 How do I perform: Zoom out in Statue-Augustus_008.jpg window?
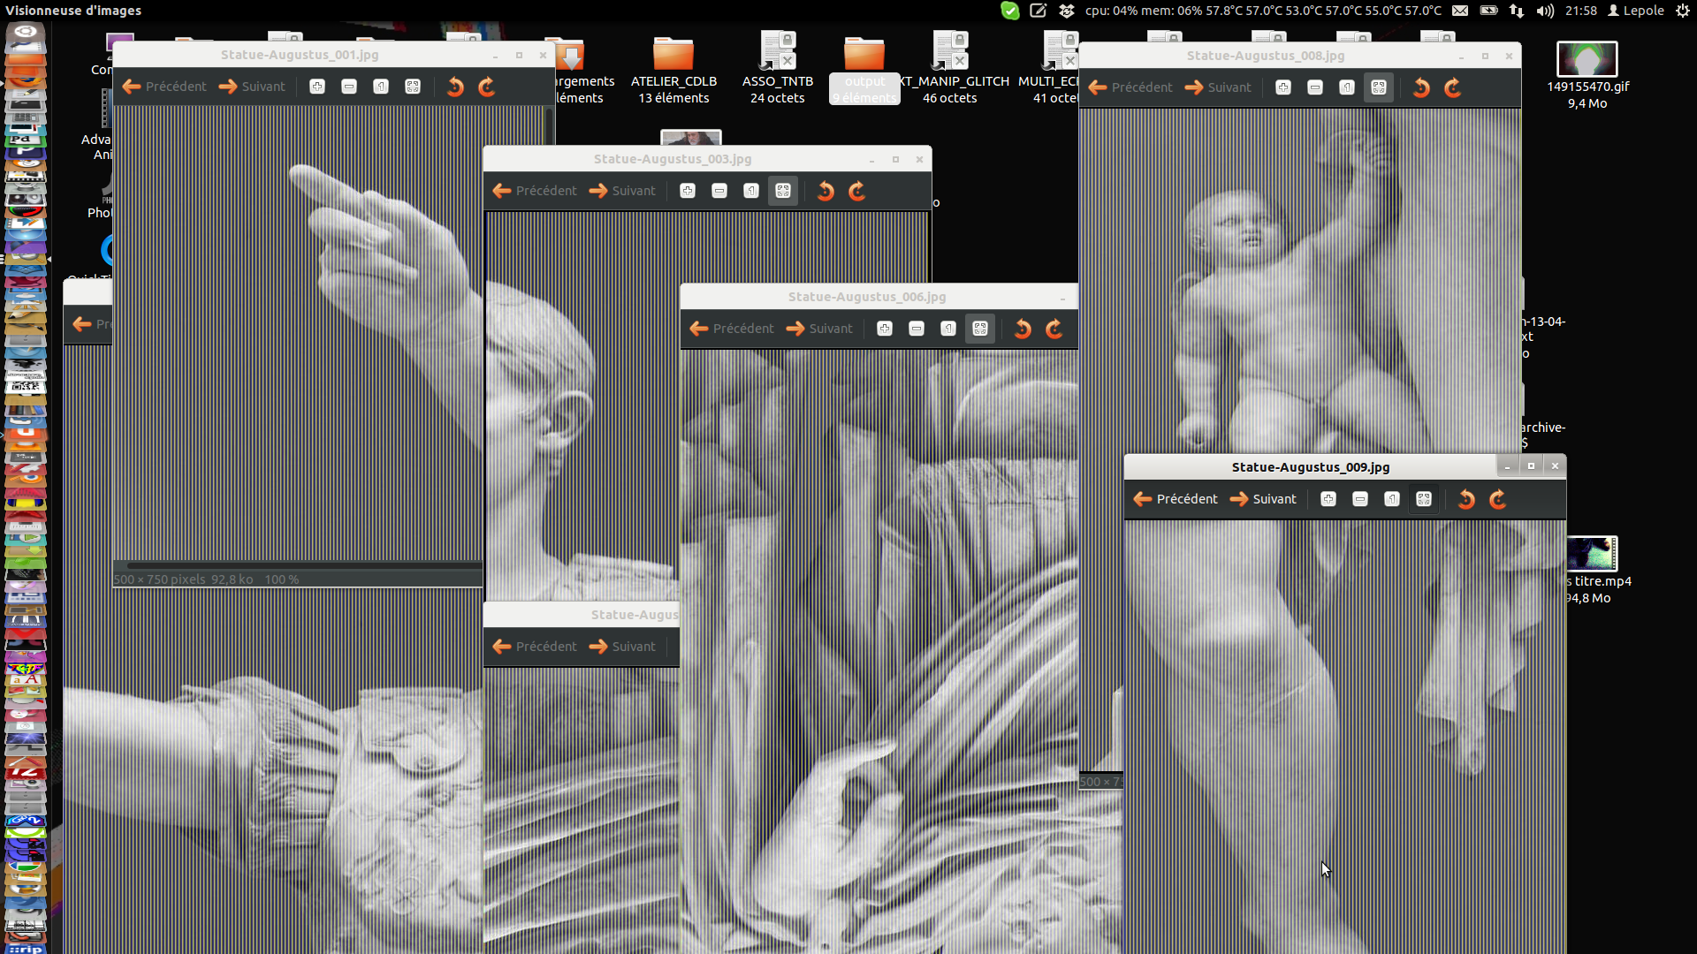1315,87
